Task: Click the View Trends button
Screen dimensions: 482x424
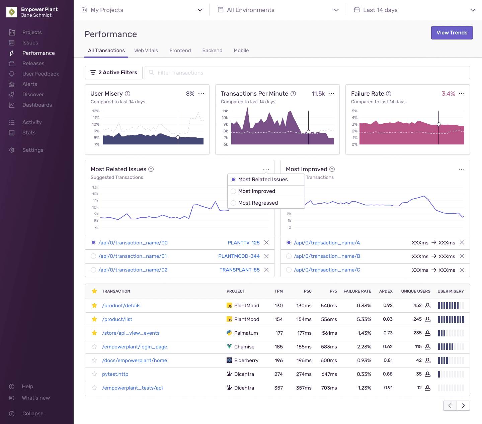Action: 452,33
